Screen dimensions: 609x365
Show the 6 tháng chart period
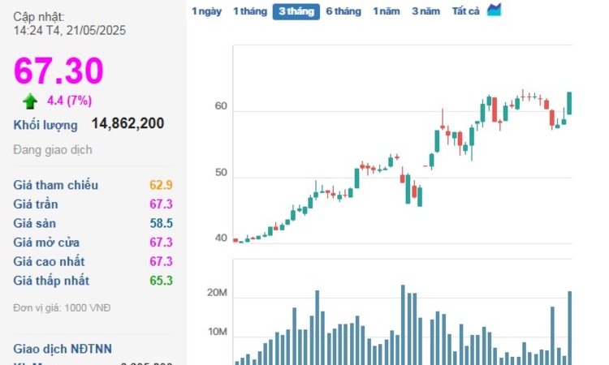[x=343, y=11]
